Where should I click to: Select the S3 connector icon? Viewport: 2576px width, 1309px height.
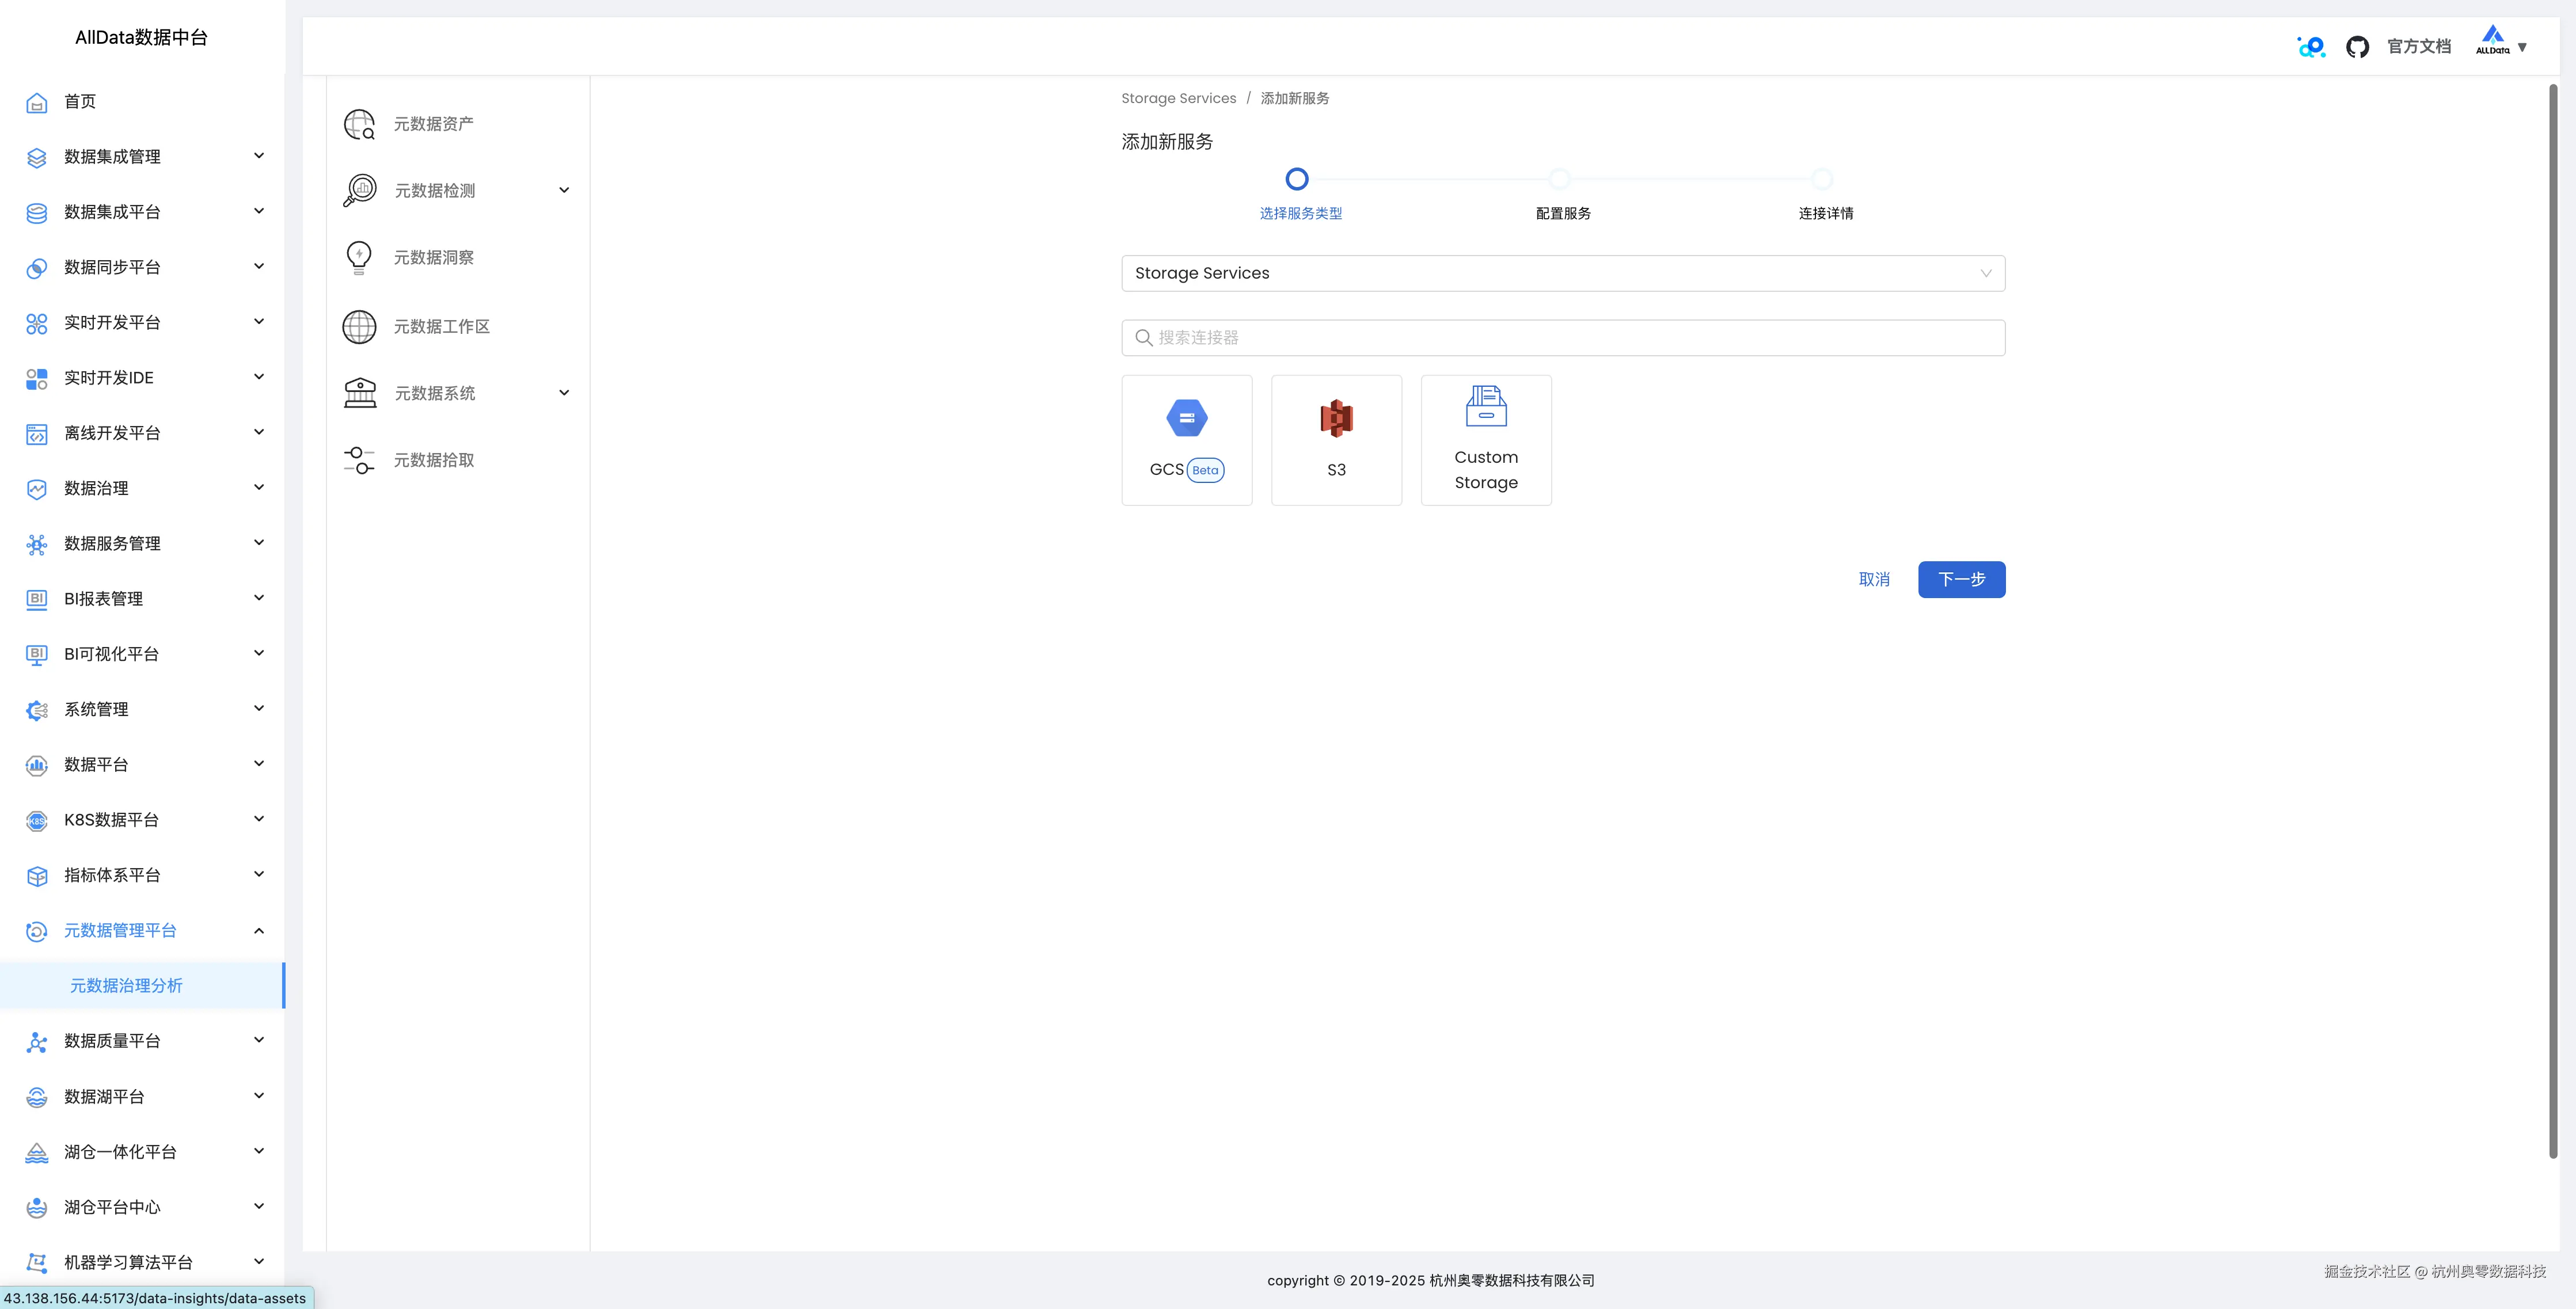1336,418
